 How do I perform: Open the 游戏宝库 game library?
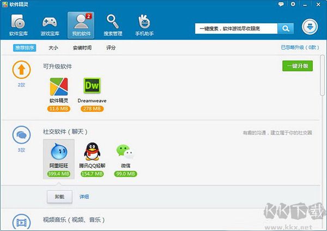click(50, 24)
